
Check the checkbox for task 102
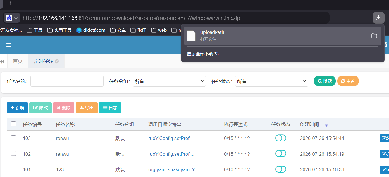click(x=13, y=153)
